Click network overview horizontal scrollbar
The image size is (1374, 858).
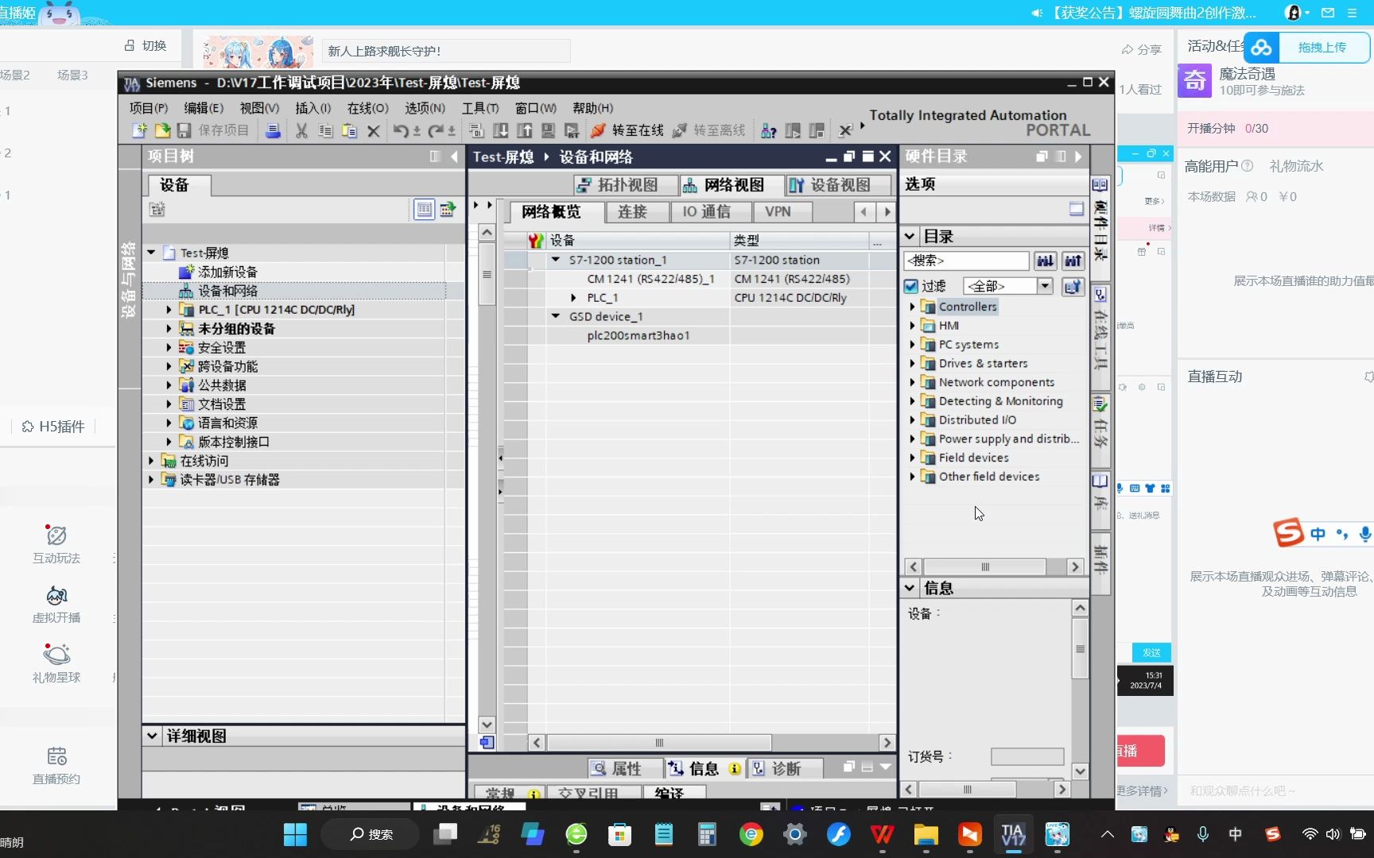click(x=658, y=743)
